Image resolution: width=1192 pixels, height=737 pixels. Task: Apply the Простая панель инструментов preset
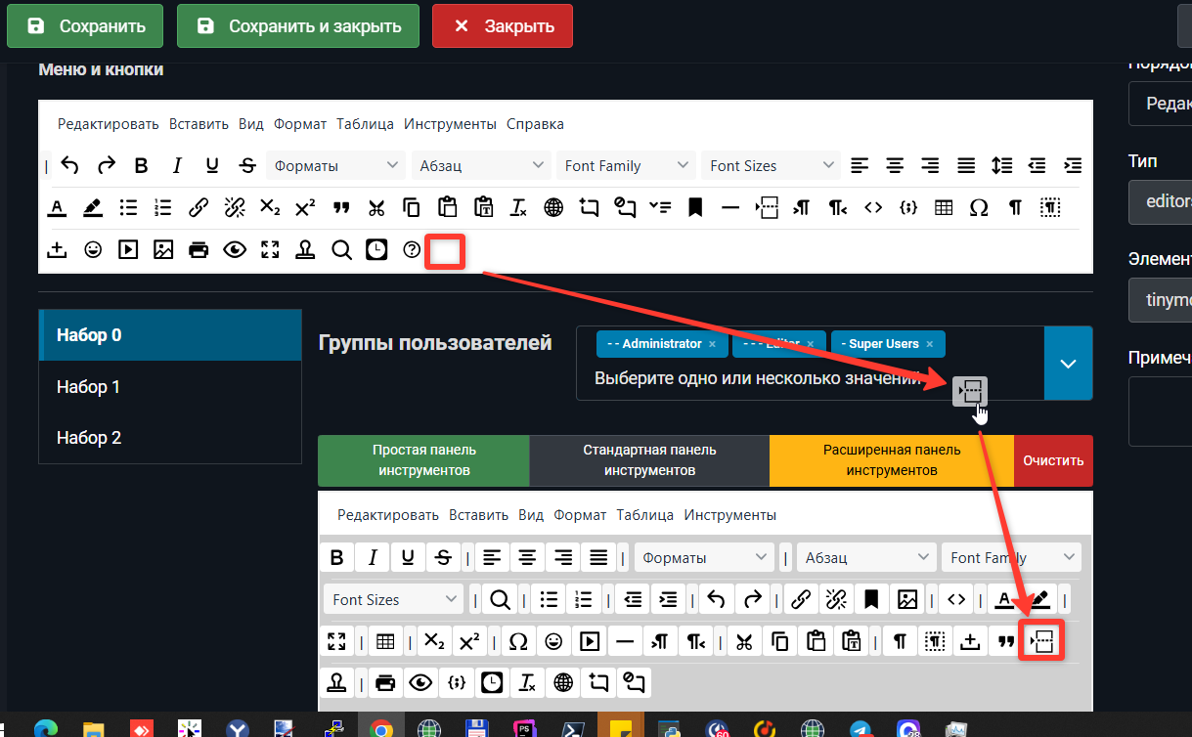tap(424, 460)
